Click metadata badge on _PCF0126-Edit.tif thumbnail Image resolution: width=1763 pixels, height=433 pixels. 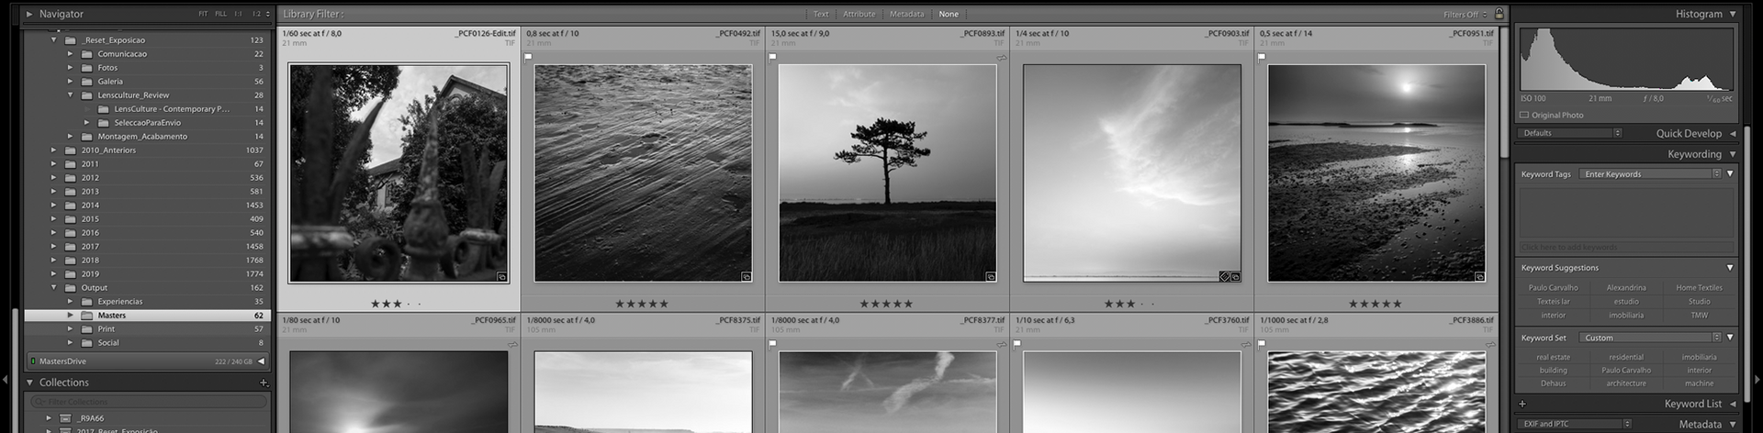coord(502,276)
